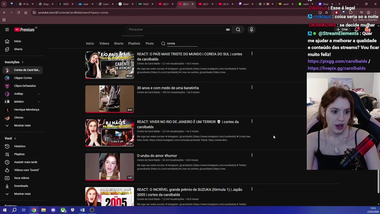The width and height of the screenshot is (380, 214).
Task: Open File Explorer from taskbar
Action: 43,210
